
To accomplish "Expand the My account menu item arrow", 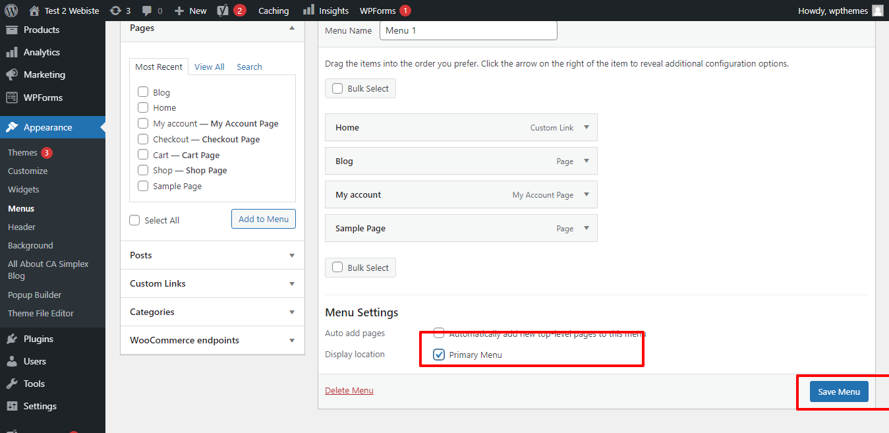I will pos(587,194).
